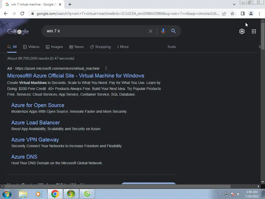
Task: Open the Action Center flag icon
Action: click(x=233, y=194)
